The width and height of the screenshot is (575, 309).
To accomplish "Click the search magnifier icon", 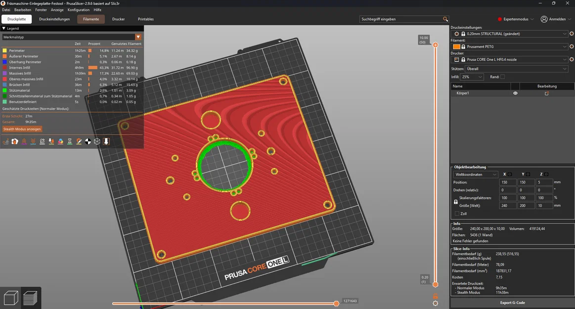I will pyautogui.click(x=445, y=19).
